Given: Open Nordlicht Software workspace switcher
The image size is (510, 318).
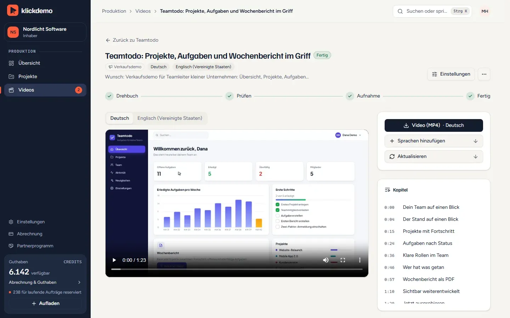Looking at the screenshot, I should 45,32.
